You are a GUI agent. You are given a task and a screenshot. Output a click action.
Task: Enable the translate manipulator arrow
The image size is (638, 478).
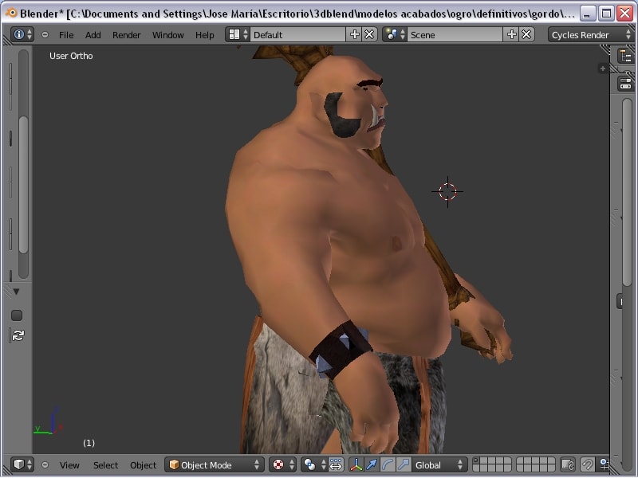click(x=372, y=464)
